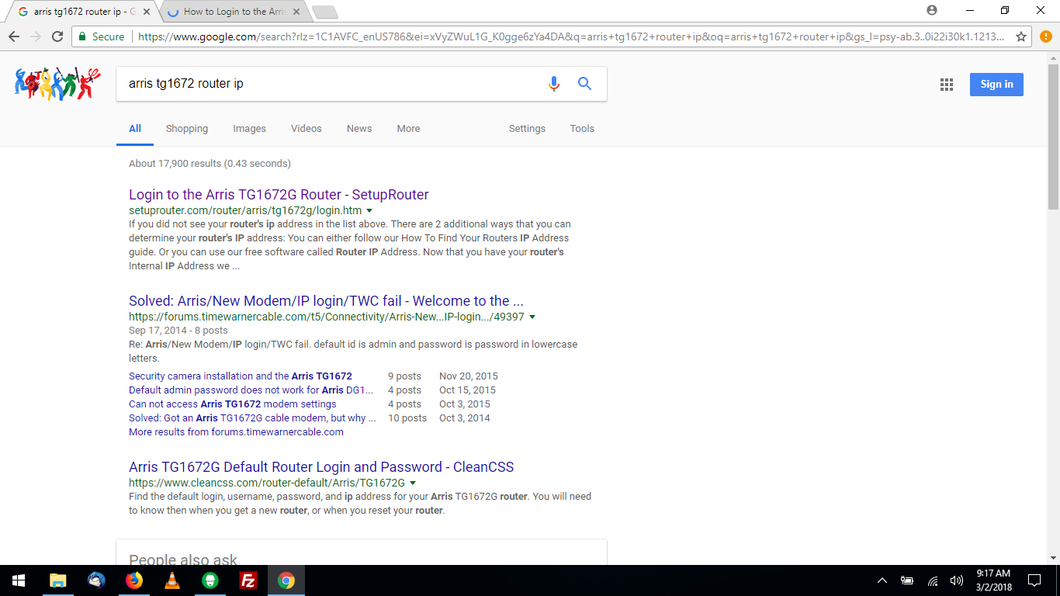Close the 'How to Login to the Arris' tab
1060x596 pixels.
[x=296, y=12]
